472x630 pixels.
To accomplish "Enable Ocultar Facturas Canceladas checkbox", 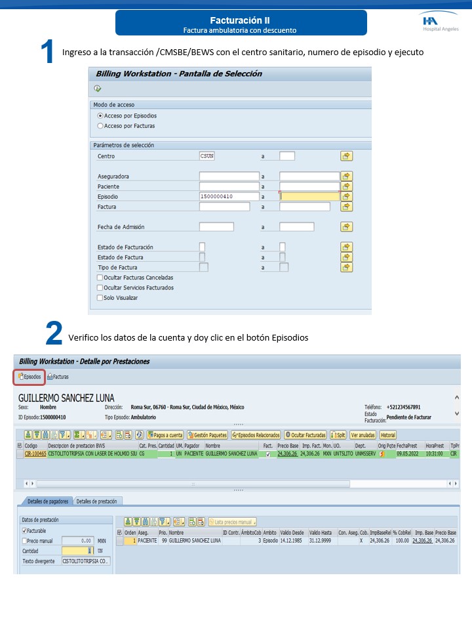I will (x=100, y=278).
